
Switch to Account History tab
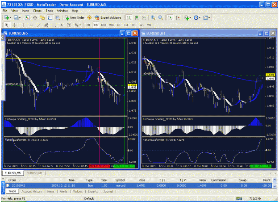pyautogui.click(x=32, y=191)
